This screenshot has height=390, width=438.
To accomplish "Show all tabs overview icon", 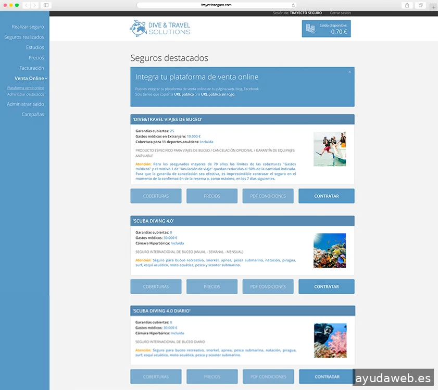I will point(420,5).
